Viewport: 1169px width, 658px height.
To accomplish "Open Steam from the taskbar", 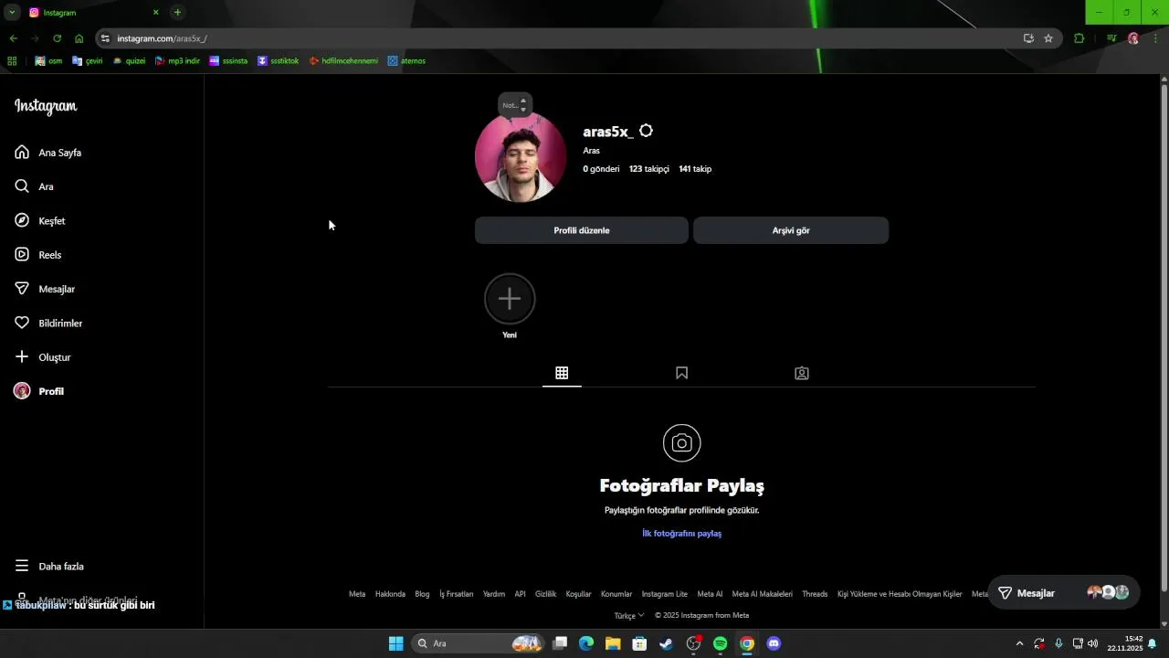I will coord(667,643).
